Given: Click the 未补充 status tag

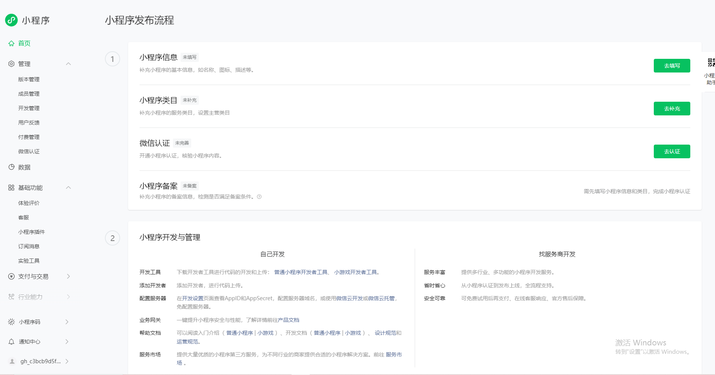Looking at the screenshot, I should pyautogui.click(x=190, y=100).
